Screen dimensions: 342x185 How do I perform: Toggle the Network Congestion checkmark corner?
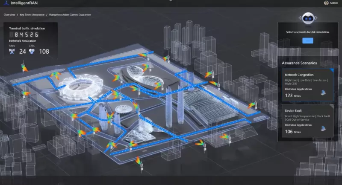[332, 70]
